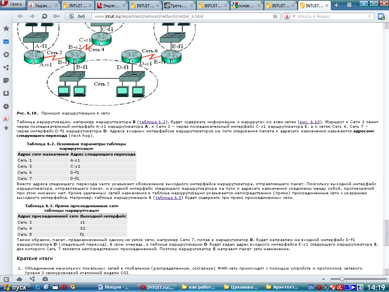Click the EN language indicator
The image size is (389, 292).
[311, 287]
